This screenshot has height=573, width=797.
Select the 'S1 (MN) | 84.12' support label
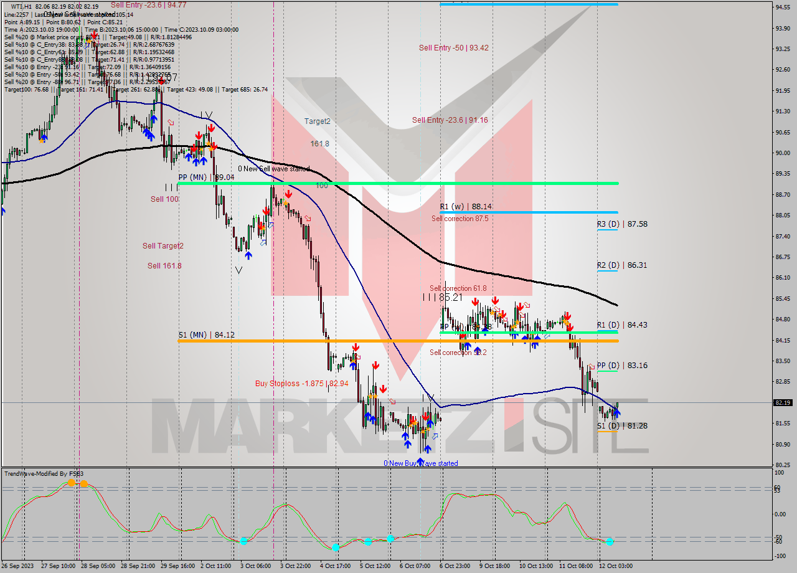coord(206,335)
